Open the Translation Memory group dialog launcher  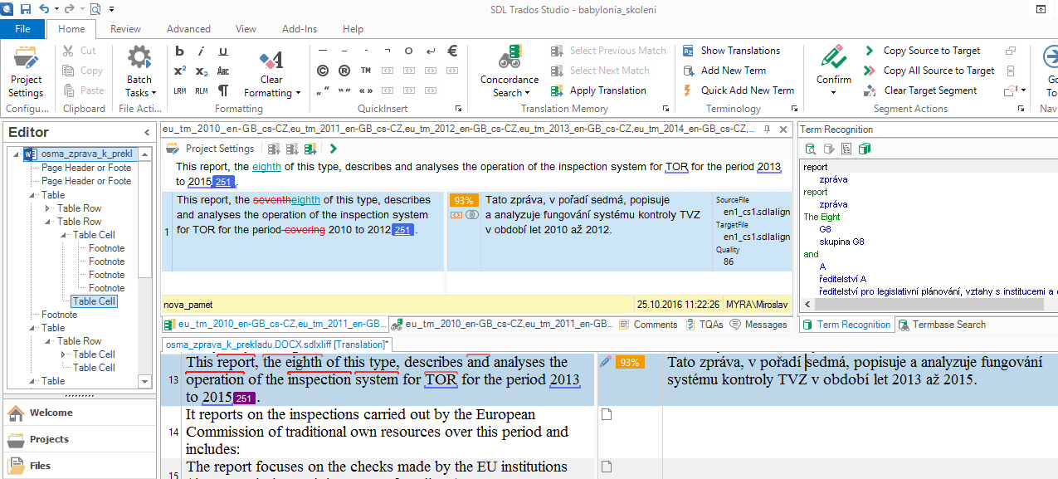click(666, 109)
